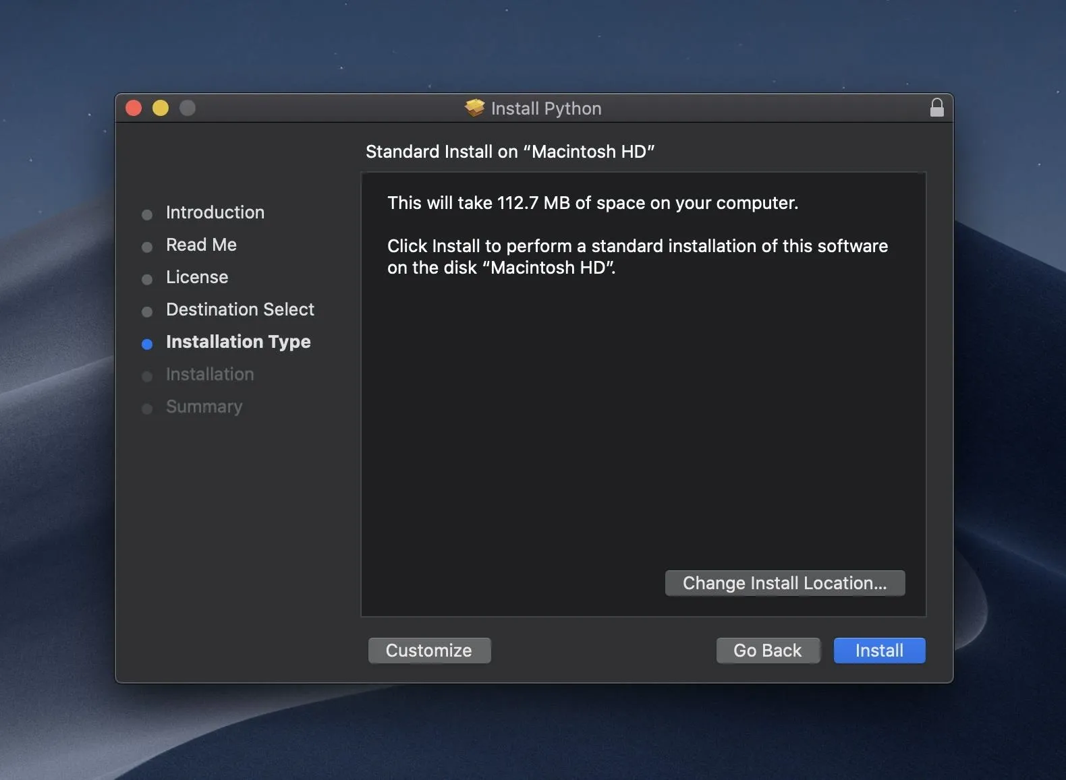
Task: Click the text "This will take 112.7 MB"
Action: pyautogui.click(x=478, y=203)
